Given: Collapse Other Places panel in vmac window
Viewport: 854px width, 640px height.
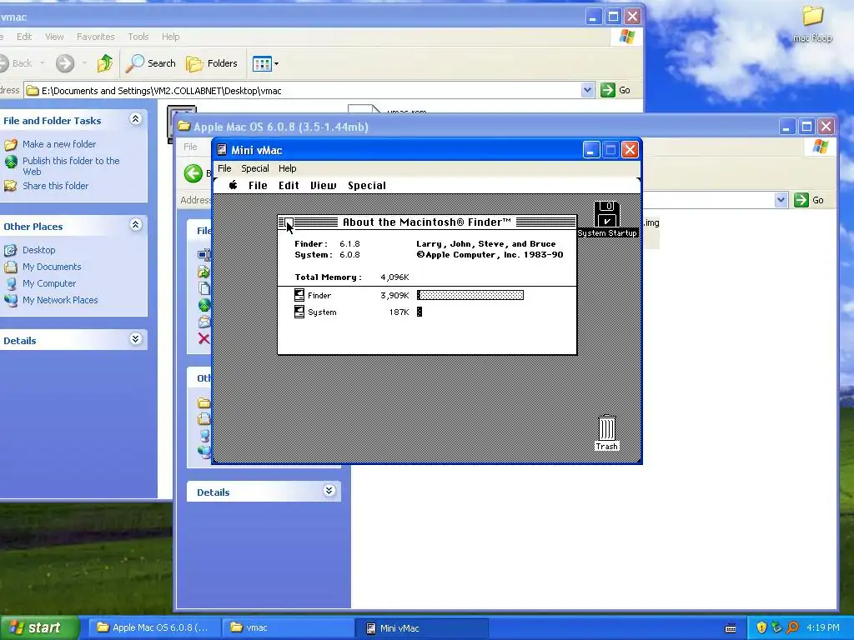Looking at the screenshot, I should pos(136,225).
